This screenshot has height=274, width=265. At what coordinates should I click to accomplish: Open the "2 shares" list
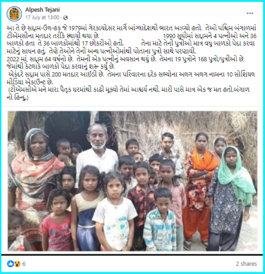(x=246, y=264)
